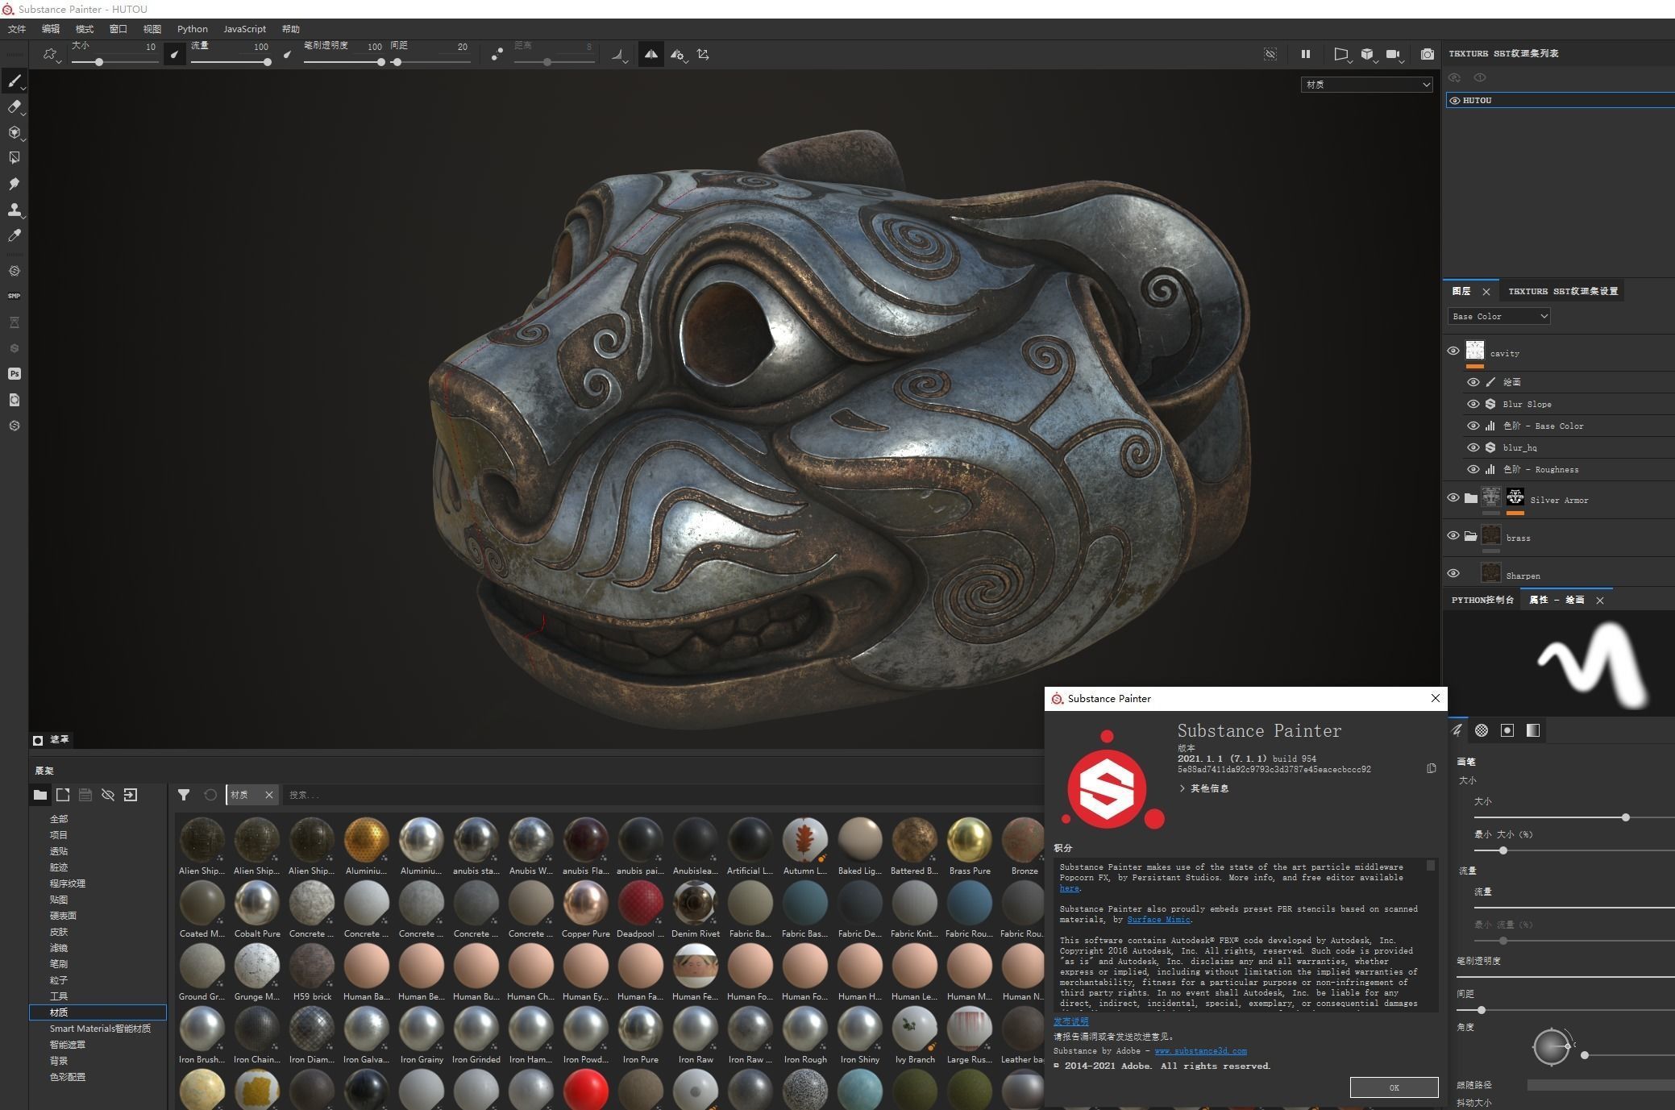
Task: Hide the shelf eye-slash icon
Action: pyautogui.click(x=108, y=795)
